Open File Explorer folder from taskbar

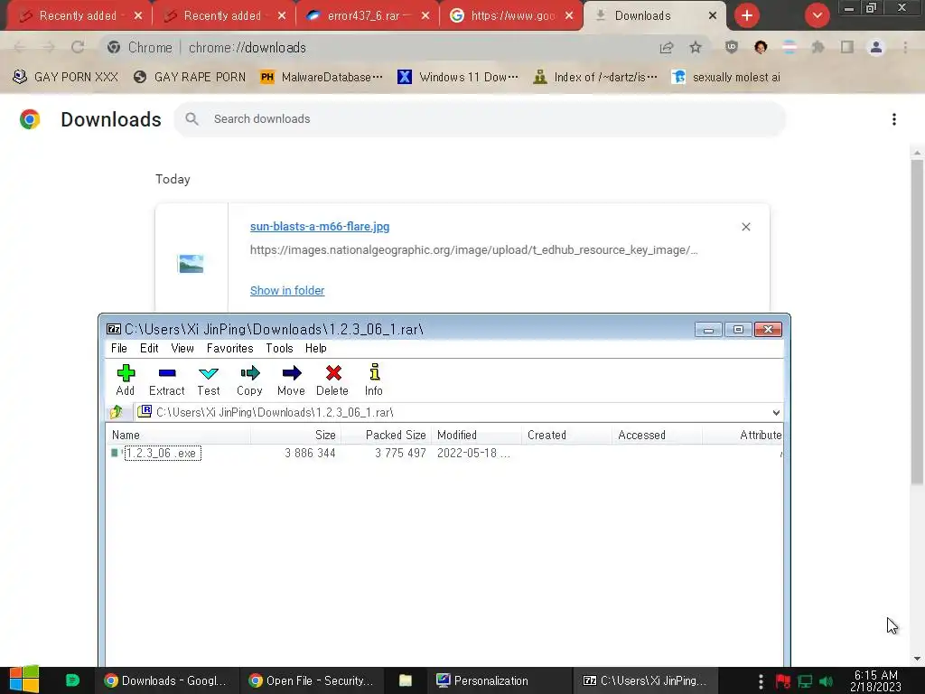pos(406,680)
